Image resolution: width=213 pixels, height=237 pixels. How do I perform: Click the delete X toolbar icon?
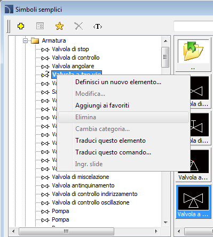78,26
